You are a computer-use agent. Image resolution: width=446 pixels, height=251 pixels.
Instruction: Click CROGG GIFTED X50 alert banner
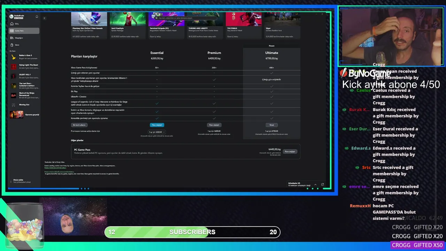(x=417, y=245)
